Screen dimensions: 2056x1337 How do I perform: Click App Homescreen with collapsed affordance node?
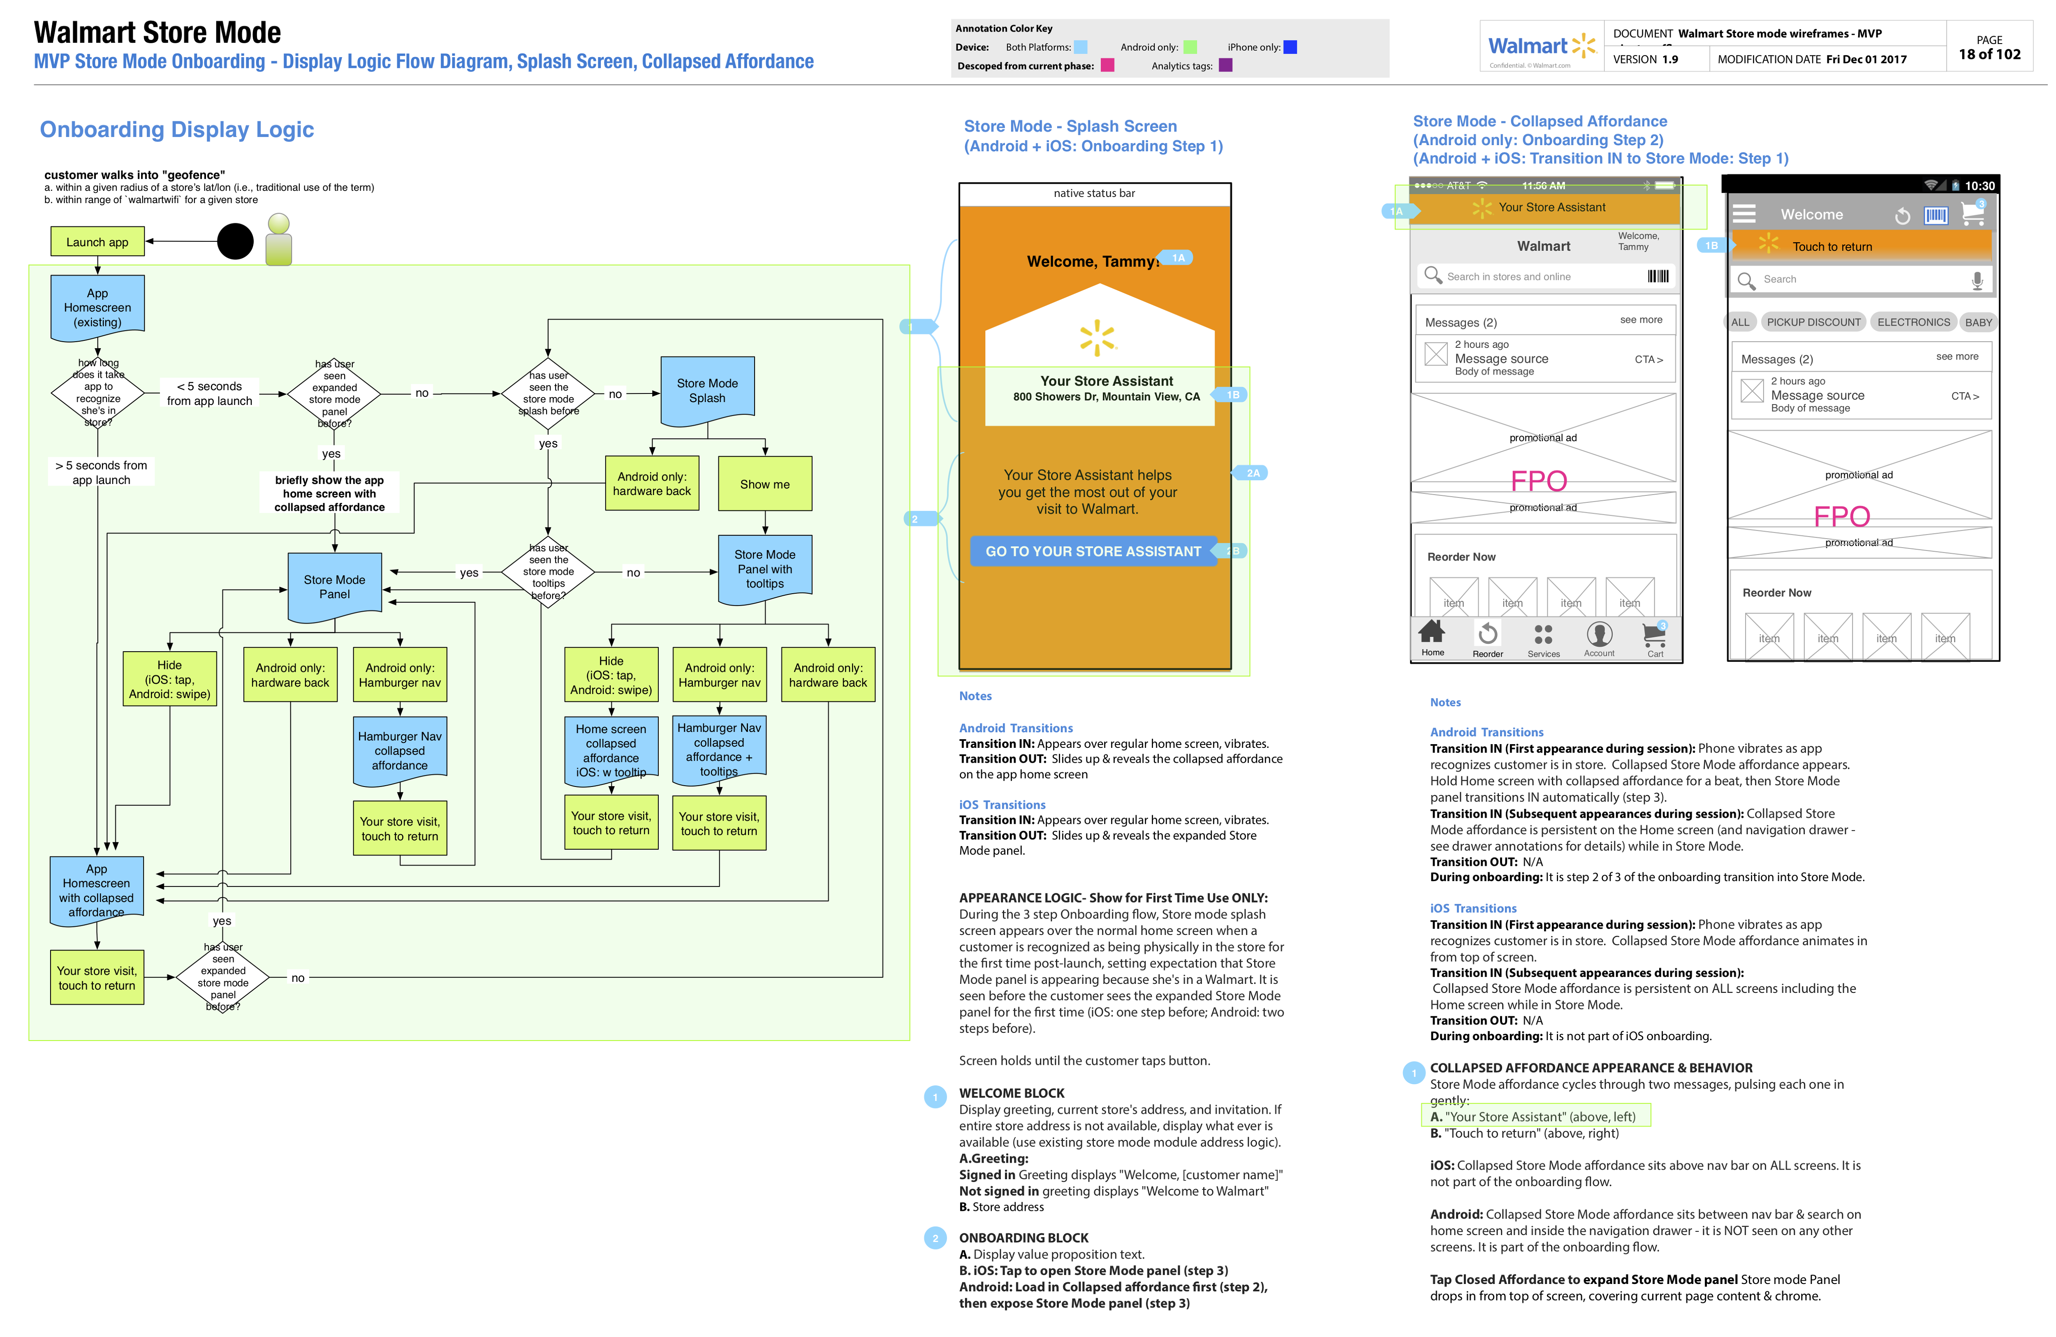point(97,891)
